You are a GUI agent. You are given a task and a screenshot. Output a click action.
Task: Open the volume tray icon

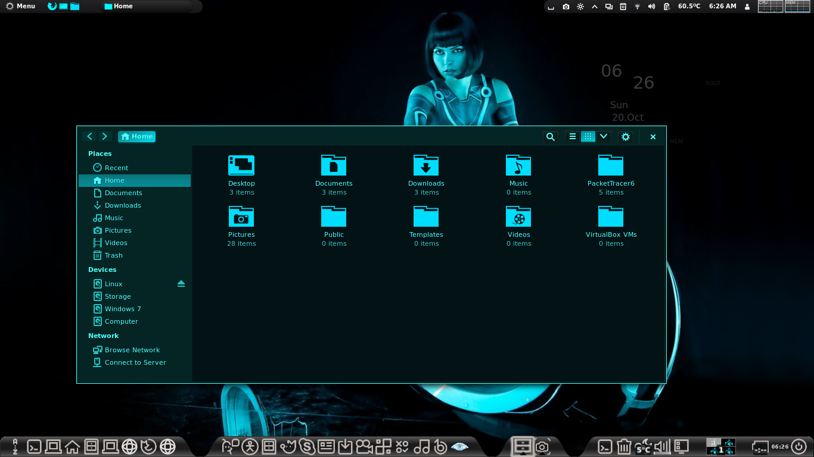651,7
